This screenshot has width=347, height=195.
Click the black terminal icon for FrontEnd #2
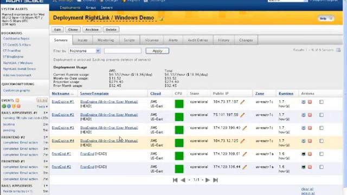click(x=304, y=167)
